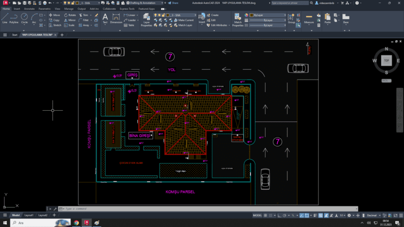Click the Share button in title bar

point(173,3)
